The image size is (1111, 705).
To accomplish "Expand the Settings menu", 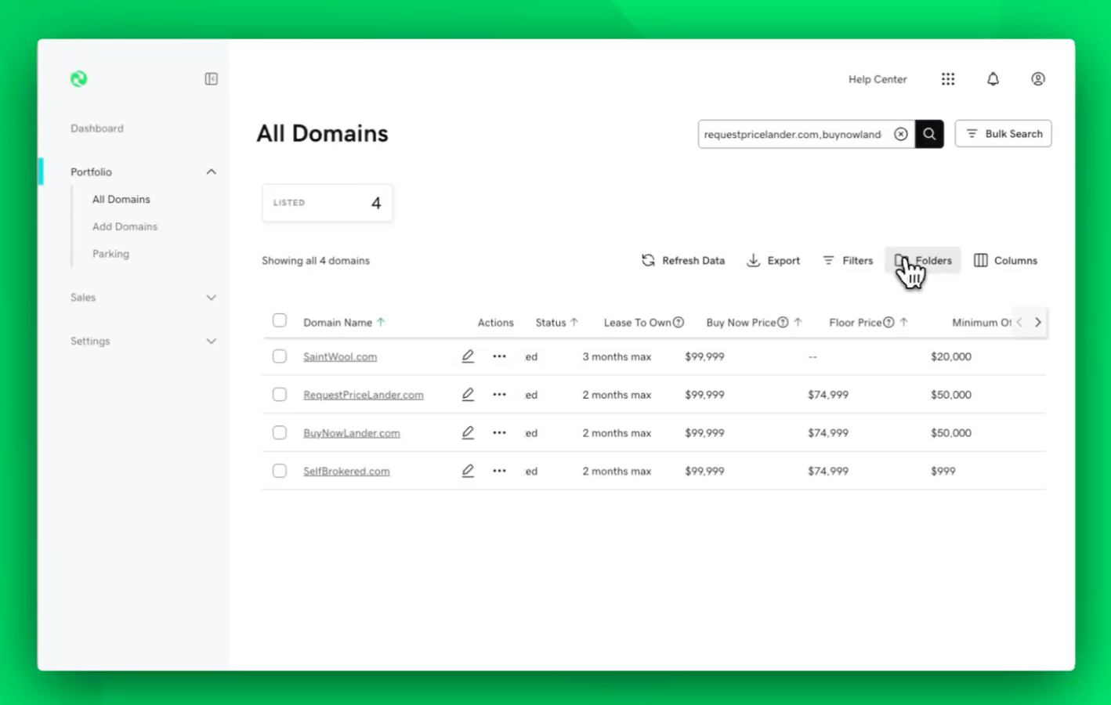I will tap(211, 342).
